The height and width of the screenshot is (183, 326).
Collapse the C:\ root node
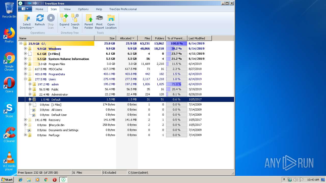click(21, 43)
